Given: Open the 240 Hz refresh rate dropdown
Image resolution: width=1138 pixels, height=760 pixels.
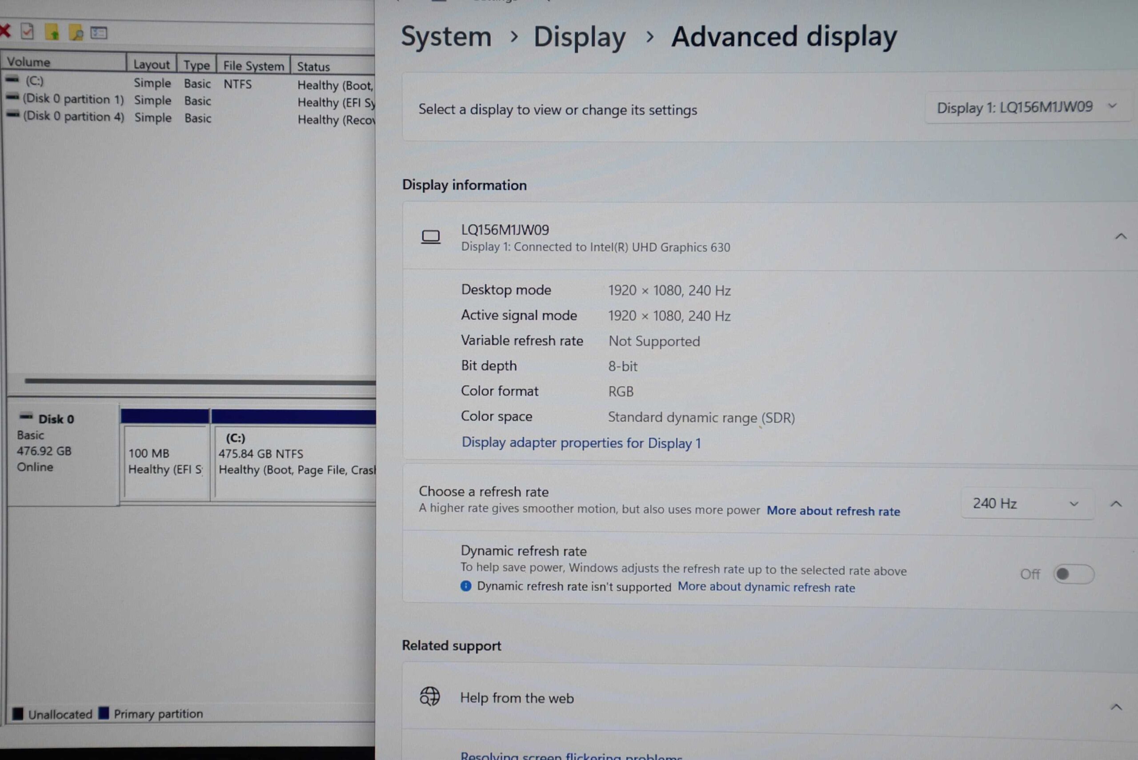Looking at the screenshot, I should pos(1026,504).
